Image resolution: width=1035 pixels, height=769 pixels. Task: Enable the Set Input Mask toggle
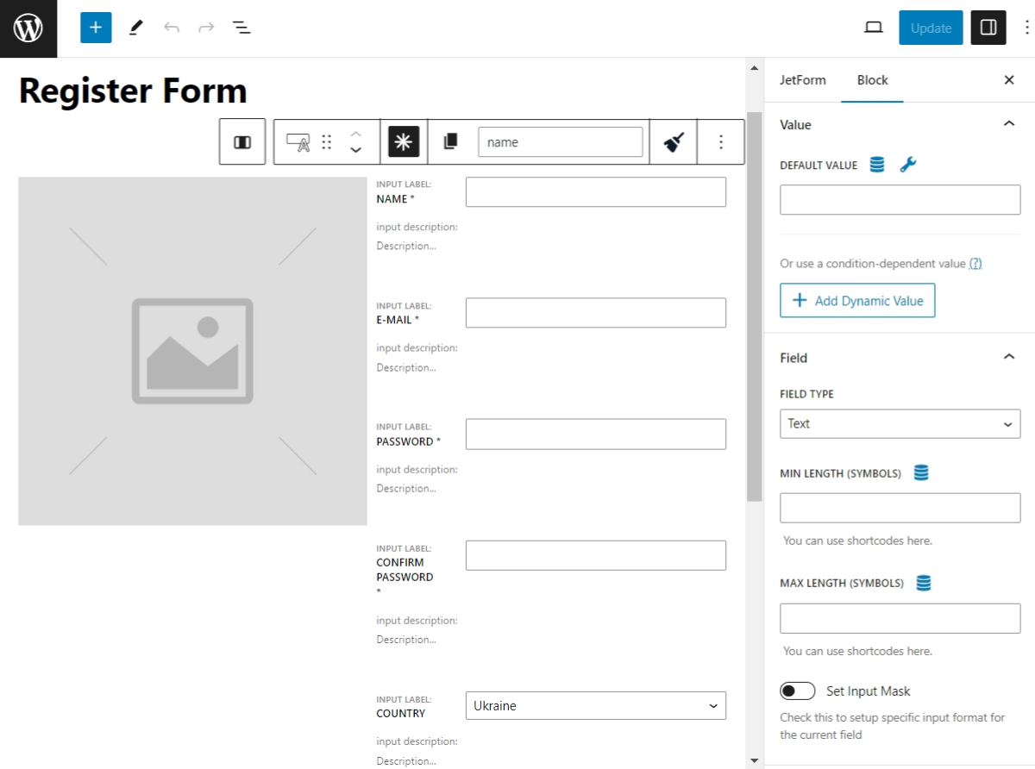(x=798, y=691)
